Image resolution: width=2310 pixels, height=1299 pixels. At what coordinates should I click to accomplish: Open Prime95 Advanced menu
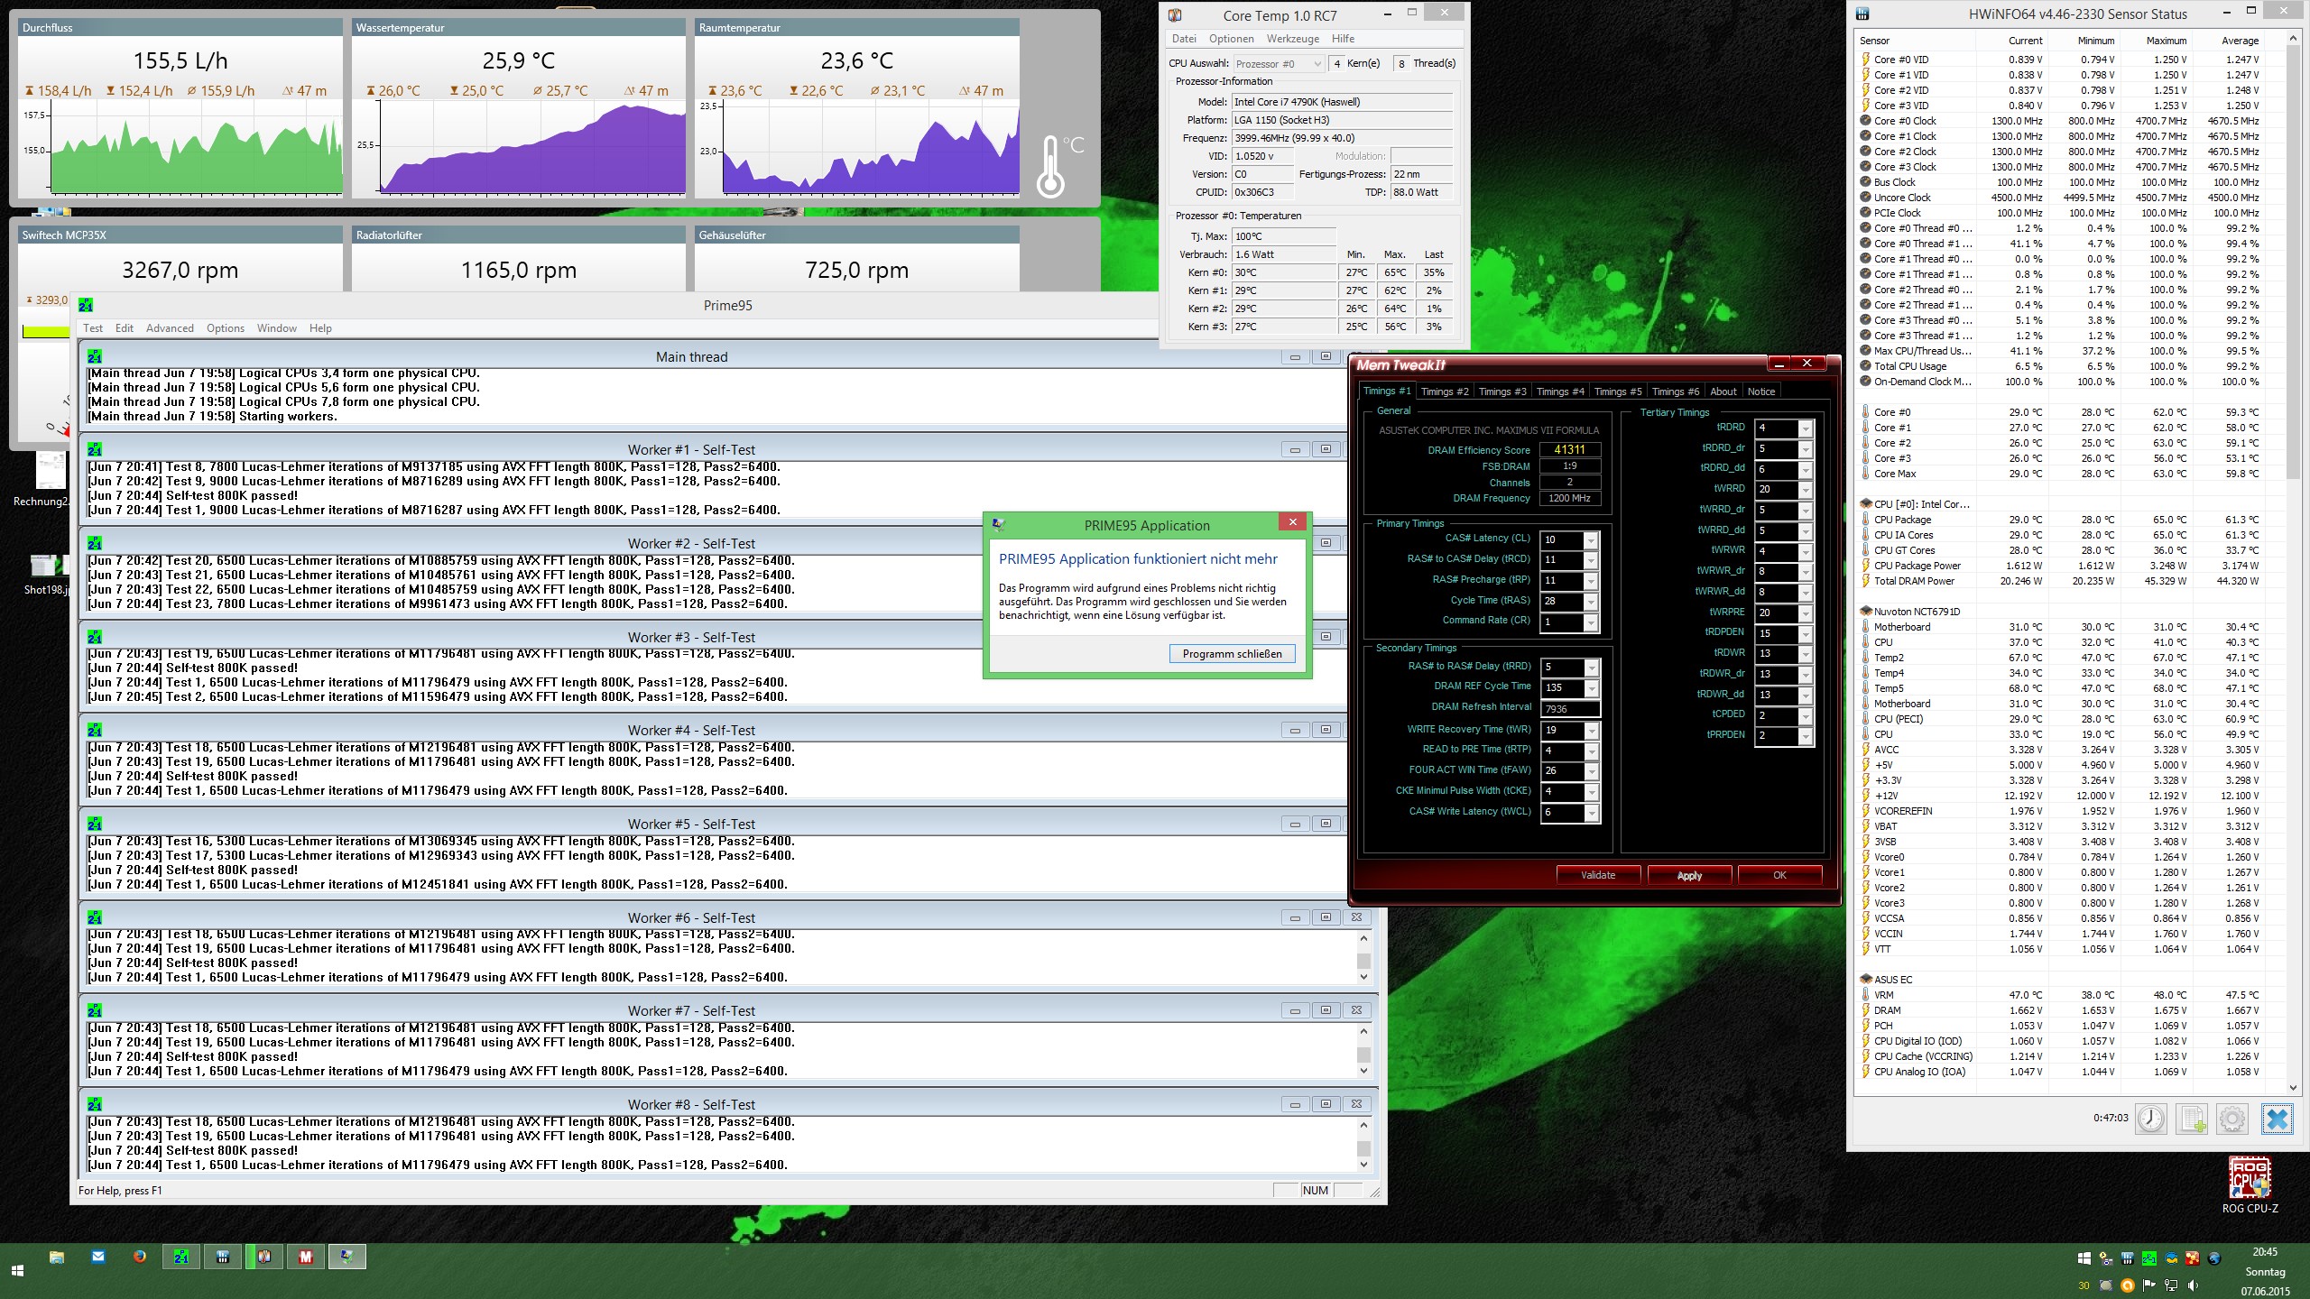(170, 328)
